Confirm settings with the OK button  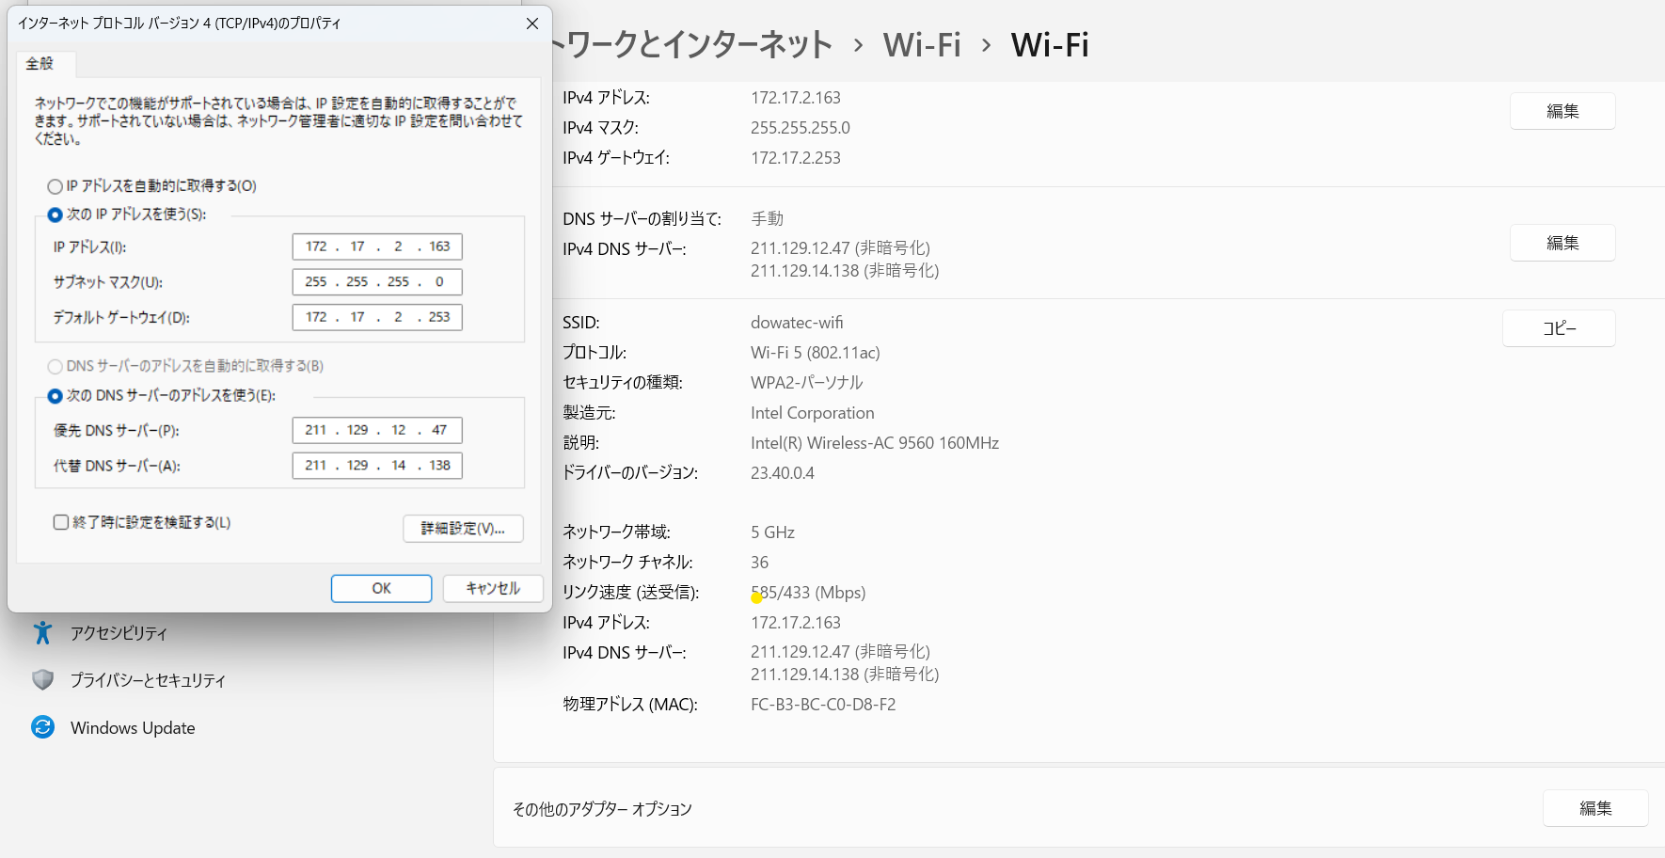coord(381,588)
